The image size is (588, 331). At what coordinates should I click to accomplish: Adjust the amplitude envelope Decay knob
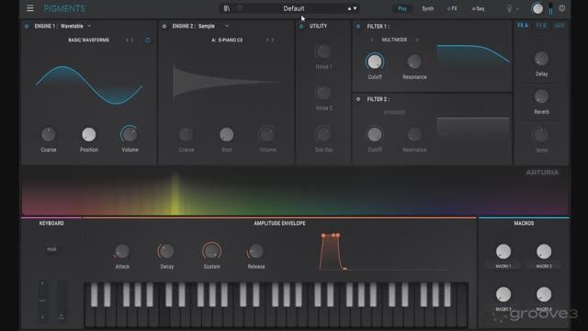166,251
